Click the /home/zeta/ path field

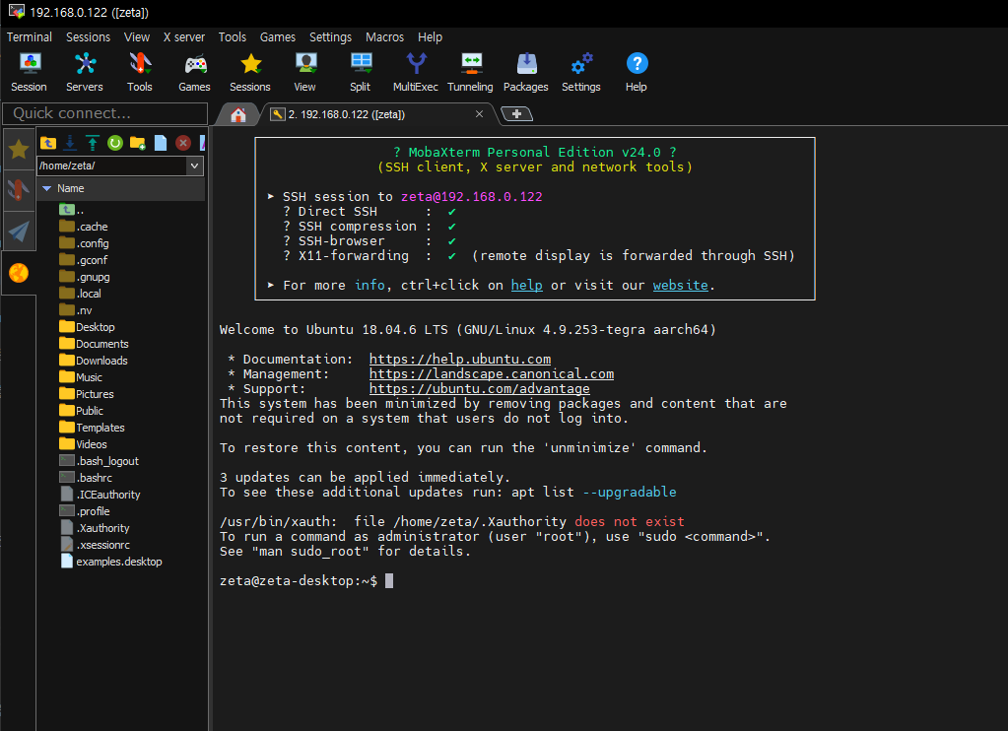point(112,166)
